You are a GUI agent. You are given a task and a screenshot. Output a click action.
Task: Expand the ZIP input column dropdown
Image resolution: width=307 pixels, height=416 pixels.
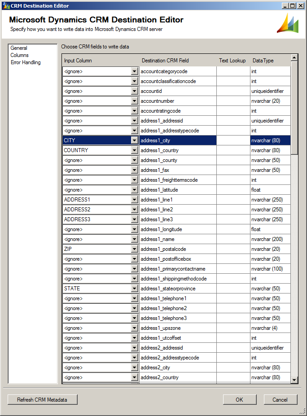135,249
